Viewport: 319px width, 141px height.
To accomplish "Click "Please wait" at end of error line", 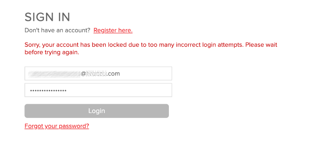I will coord(261,45).
